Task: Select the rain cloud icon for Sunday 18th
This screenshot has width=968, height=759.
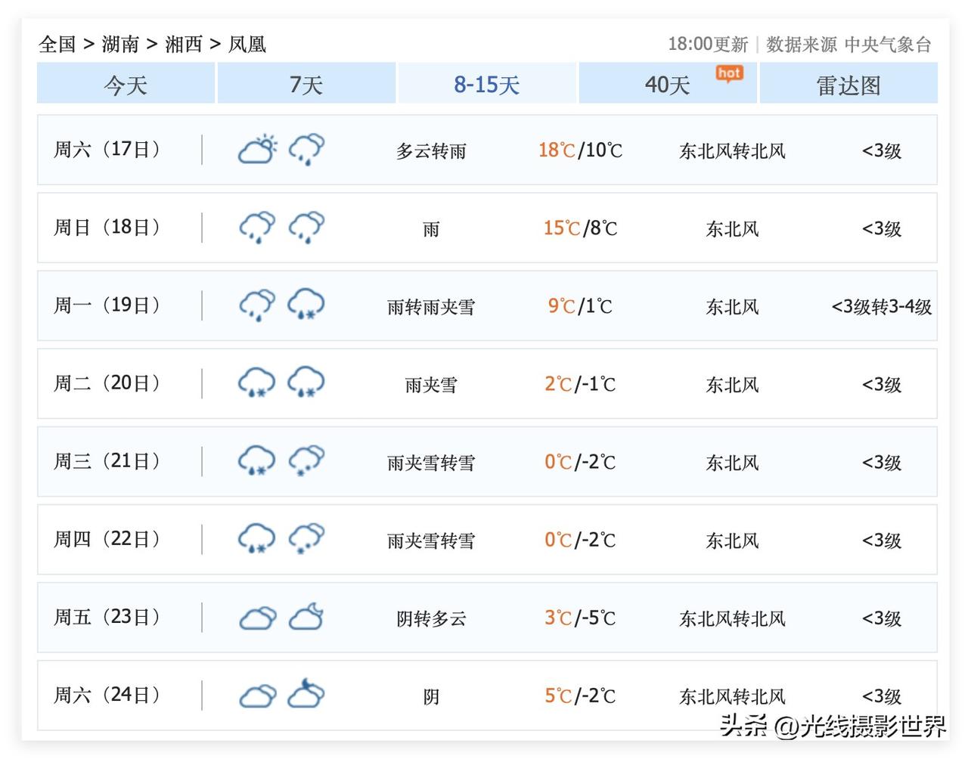Action: [256, 227]
